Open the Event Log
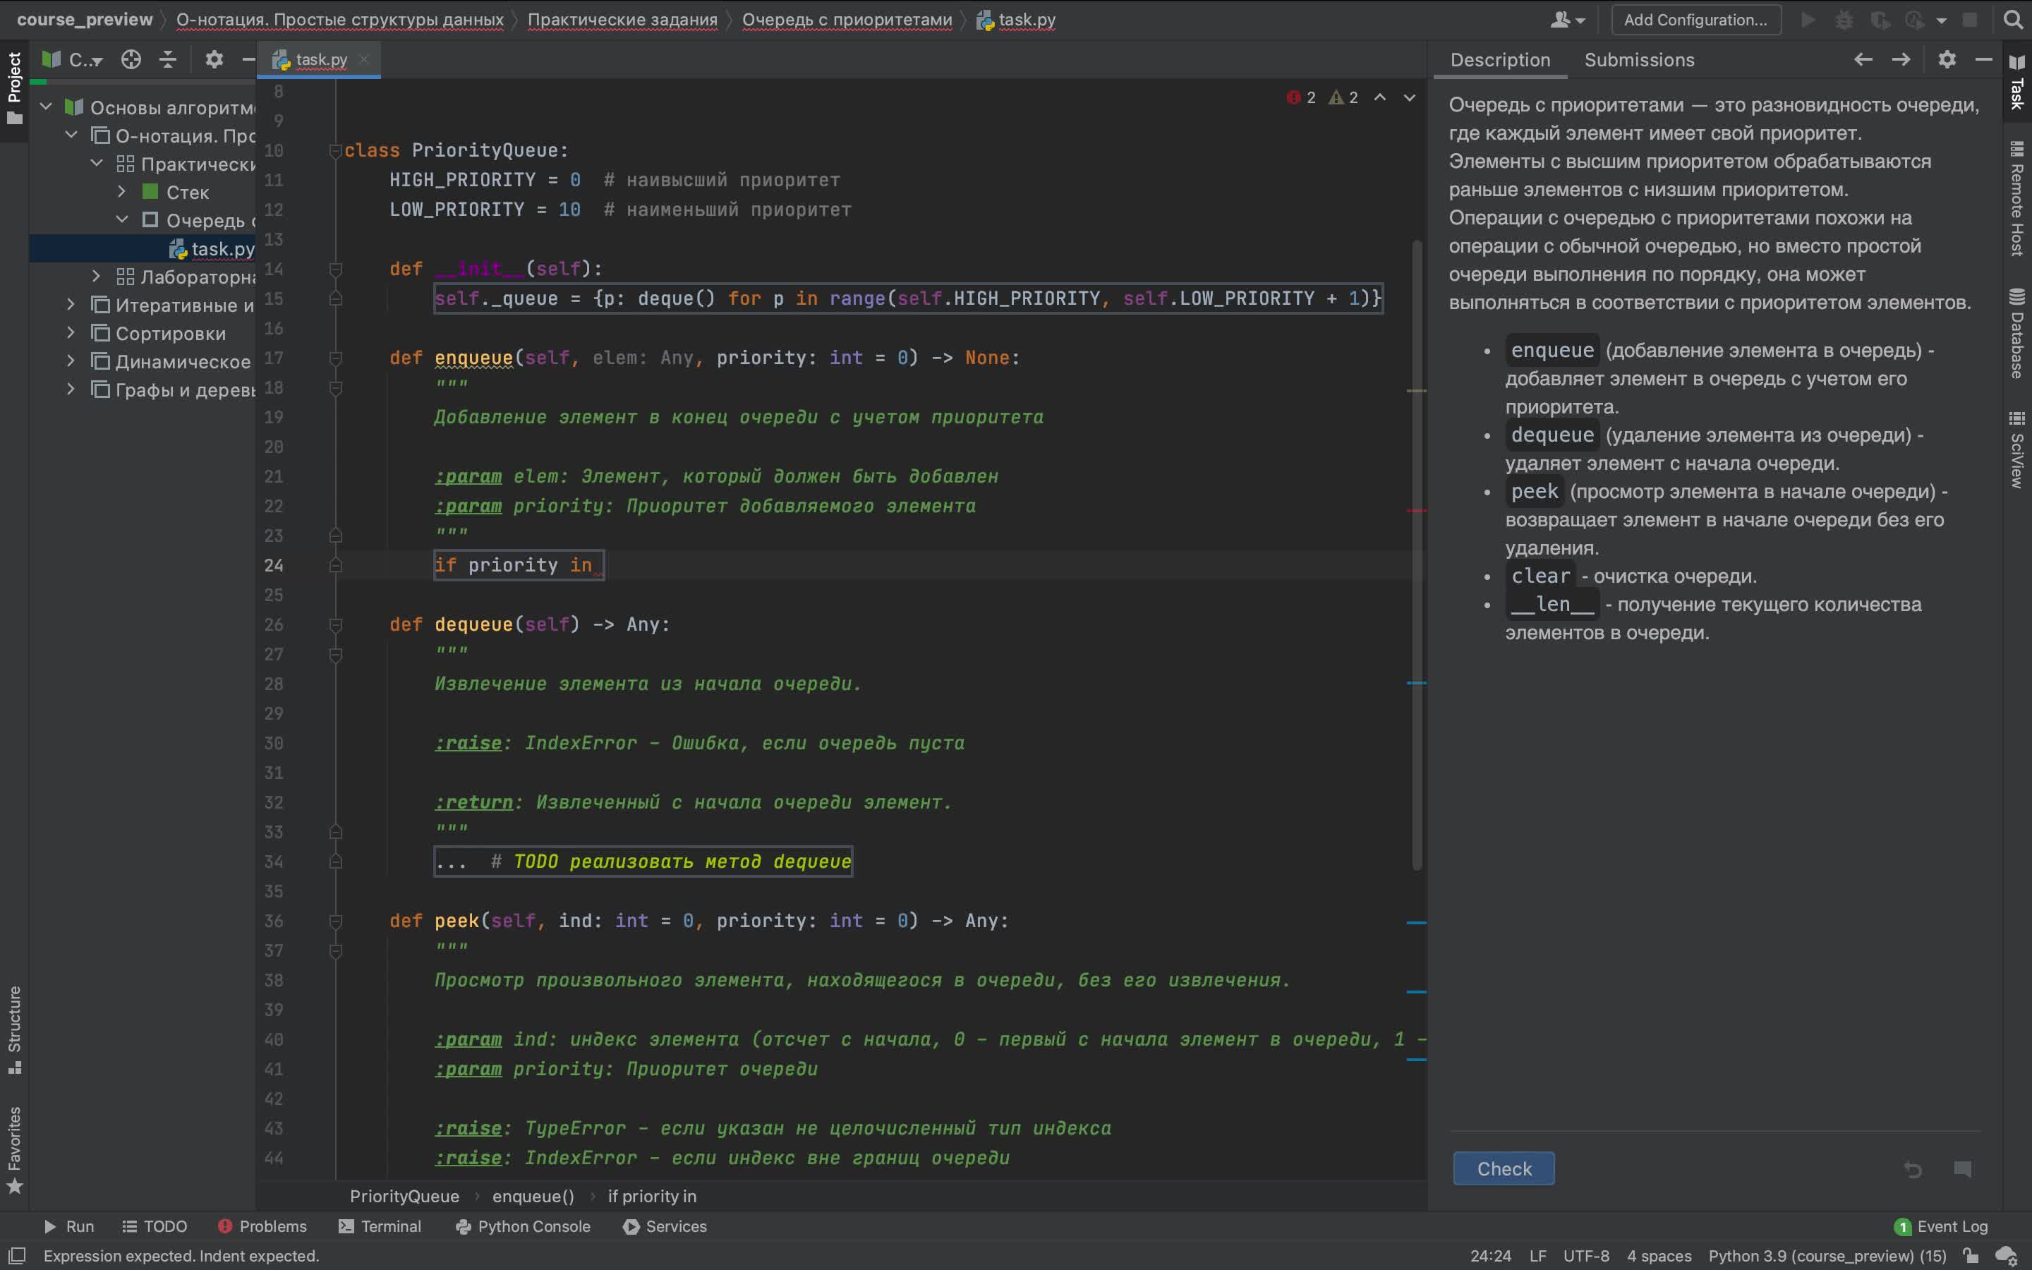This screenshot has width=2032, height=1270. pos(1941,1226)
